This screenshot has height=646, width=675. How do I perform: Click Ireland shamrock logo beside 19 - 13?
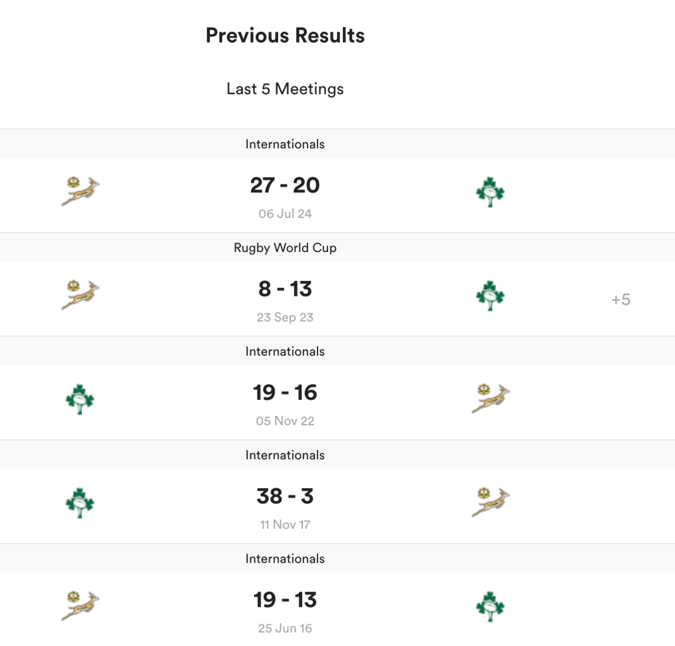(490, 606)
